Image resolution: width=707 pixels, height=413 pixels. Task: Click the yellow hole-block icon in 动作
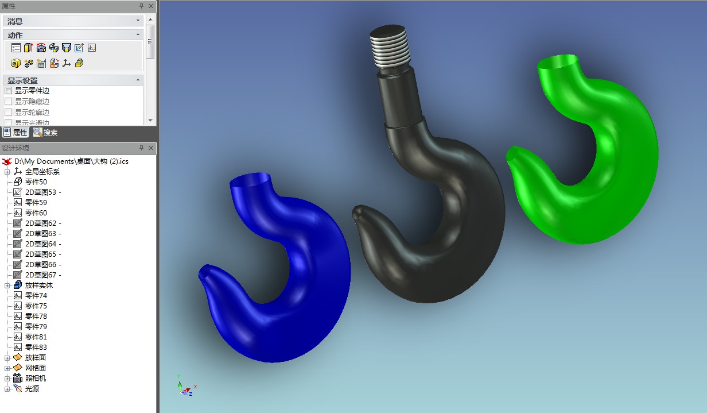[x=16, y=63]
